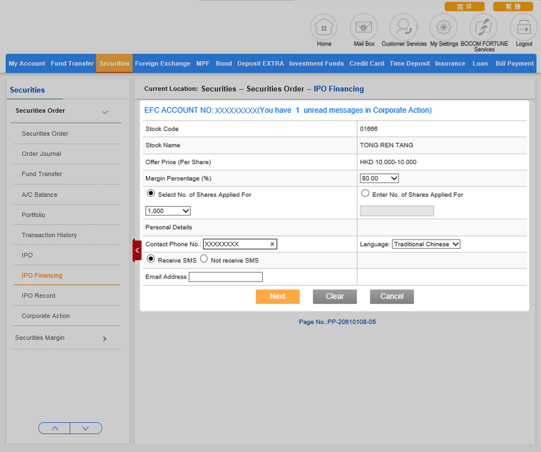Open the Margin Percentage dropdown
Image resolution: width=541 pixels, height=452 pixels.
point(379,178)
